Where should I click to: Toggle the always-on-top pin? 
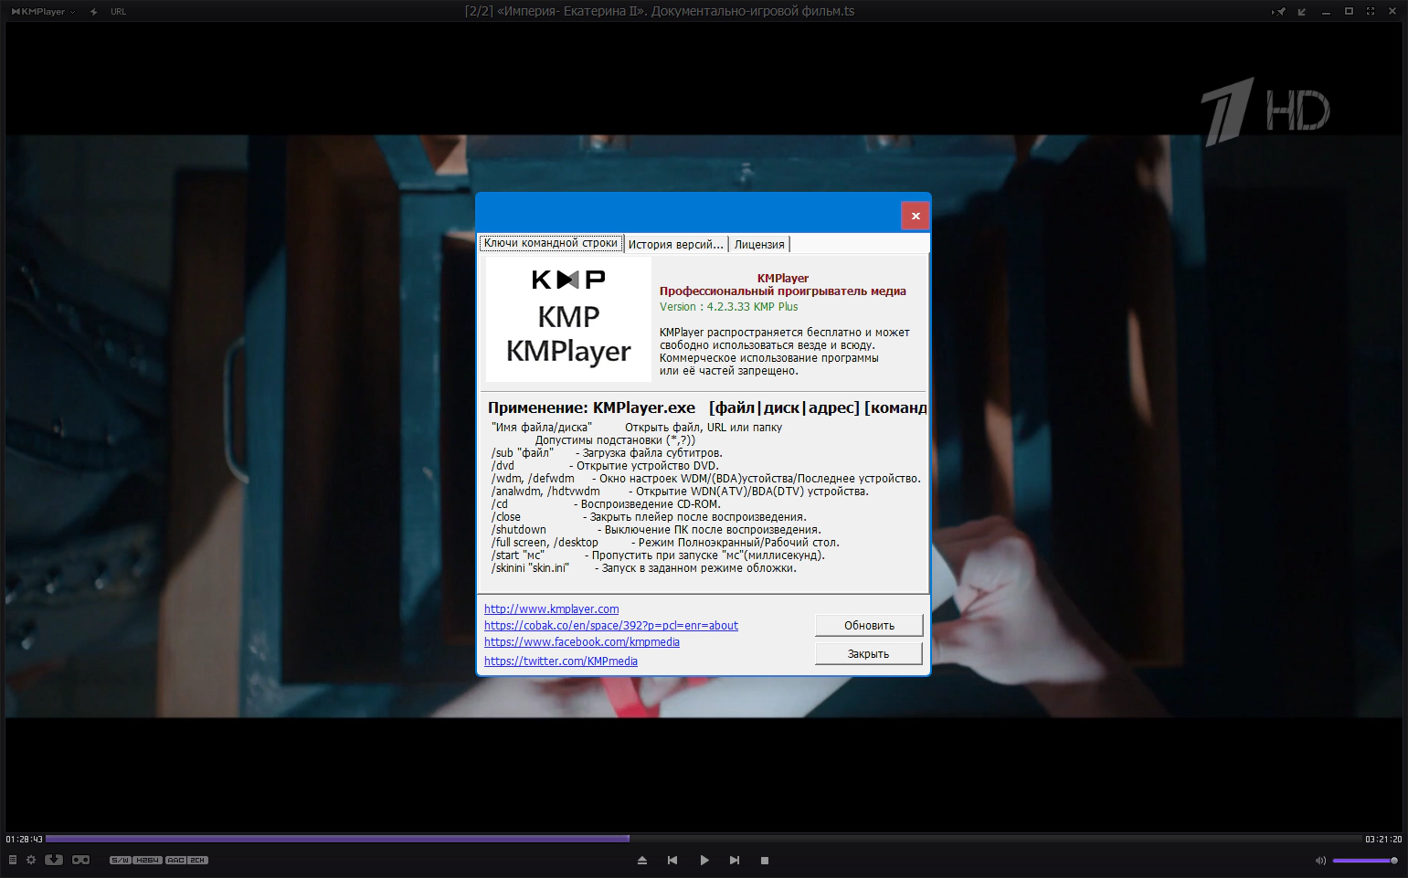1278,12
